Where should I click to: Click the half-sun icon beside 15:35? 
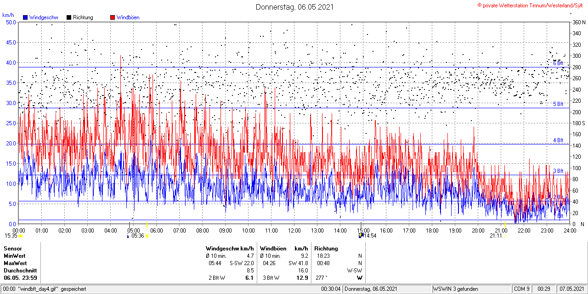[x=20, y=236]
